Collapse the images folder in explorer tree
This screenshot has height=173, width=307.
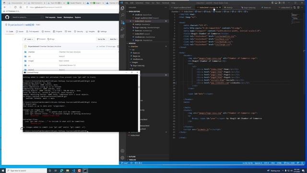[135, 62]
